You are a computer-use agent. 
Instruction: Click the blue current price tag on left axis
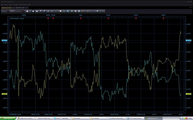[4, 41]
